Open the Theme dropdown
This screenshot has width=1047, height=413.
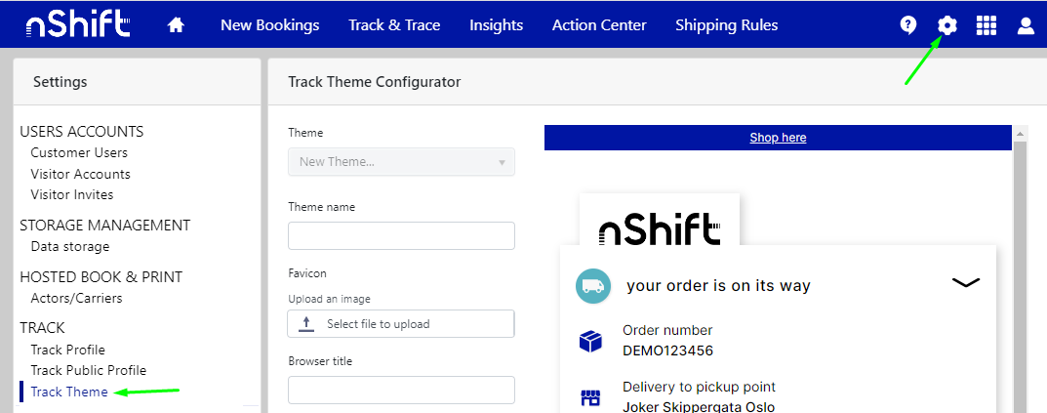(401, 162)
